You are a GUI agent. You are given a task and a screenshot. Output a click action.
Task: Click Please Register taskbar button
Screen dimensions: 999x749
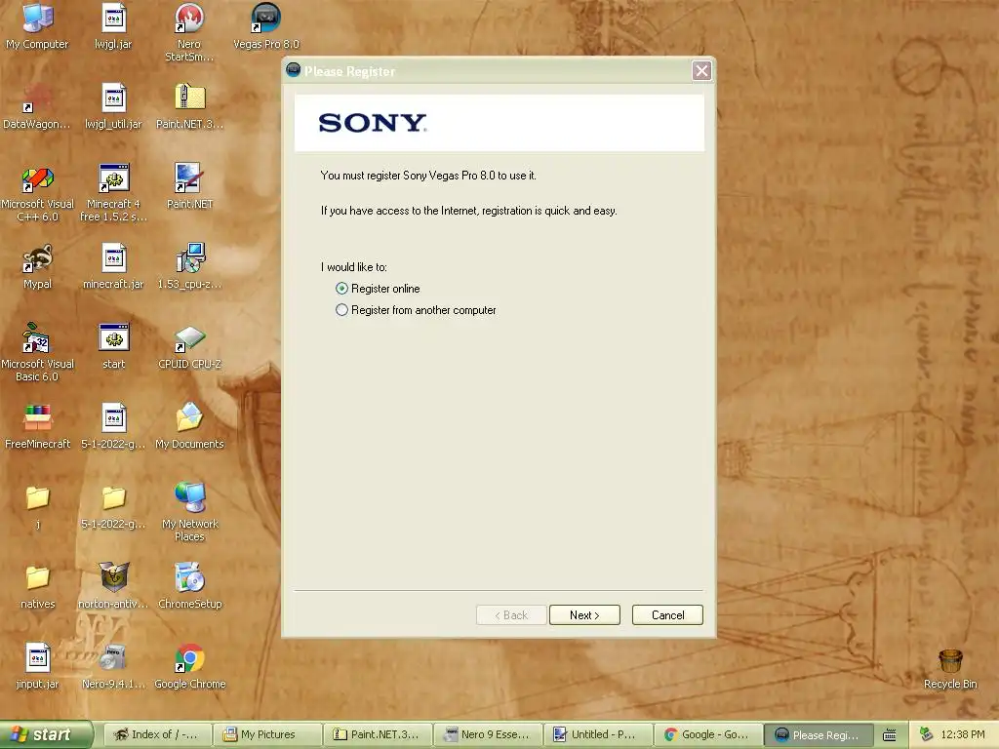click(819, 734)
